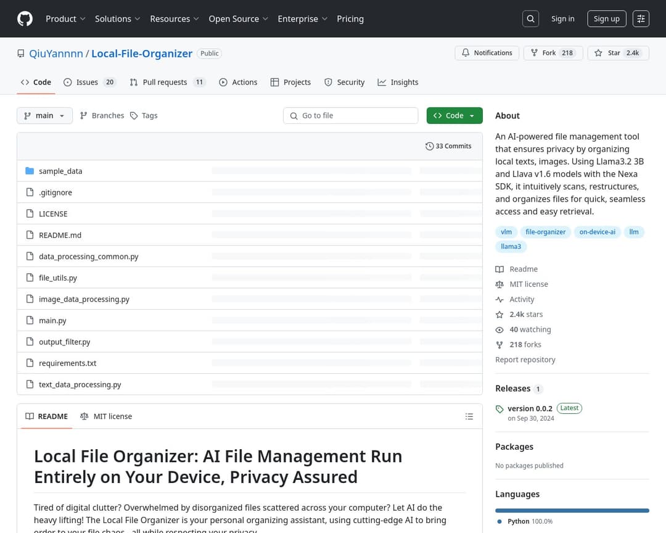Click Pricing in the header

point(350,19)
